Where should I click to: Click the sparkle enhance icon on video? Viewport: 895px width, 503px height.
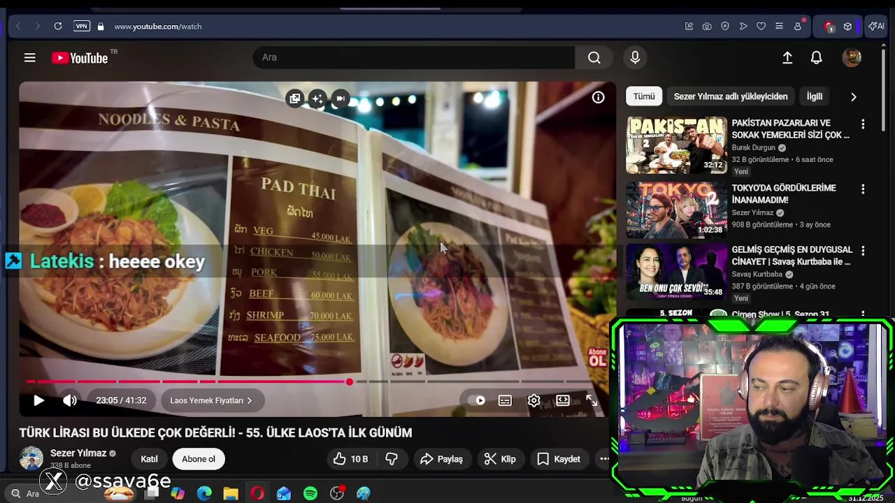317,99
